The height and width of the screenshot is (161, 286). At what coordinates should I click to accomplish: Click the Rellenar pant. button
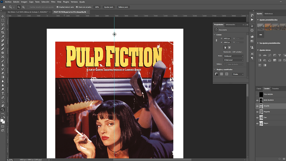[x=123, y=7]
